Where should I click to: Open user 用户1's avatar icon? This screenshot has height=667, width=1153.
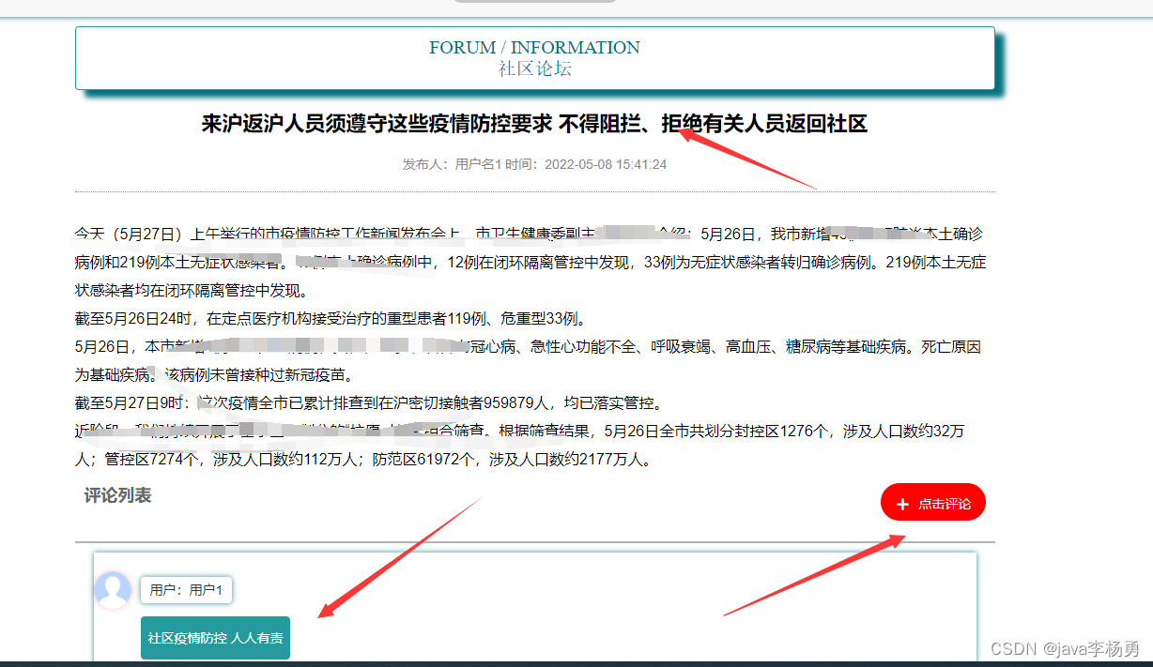[113, 590]
